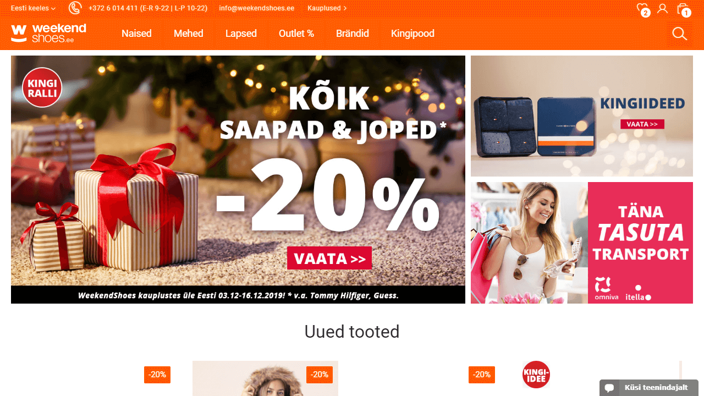704x396 pixels.
Task: Click the info@weekendshoes.ee email link
Action: click(257, 8)
